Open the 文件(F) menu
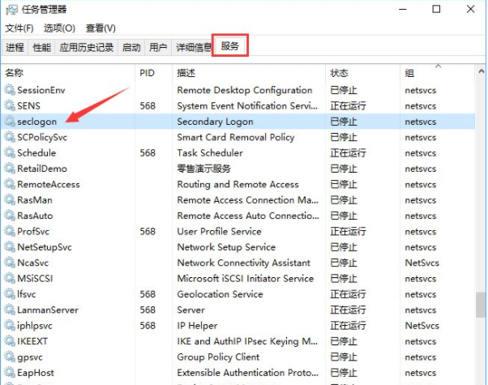 click(19, 28)
